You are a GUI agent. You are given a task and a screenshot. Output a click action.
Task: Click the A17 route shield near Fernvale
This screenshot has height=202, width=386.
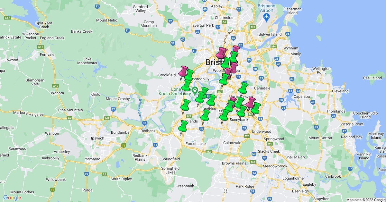[40, 47]
